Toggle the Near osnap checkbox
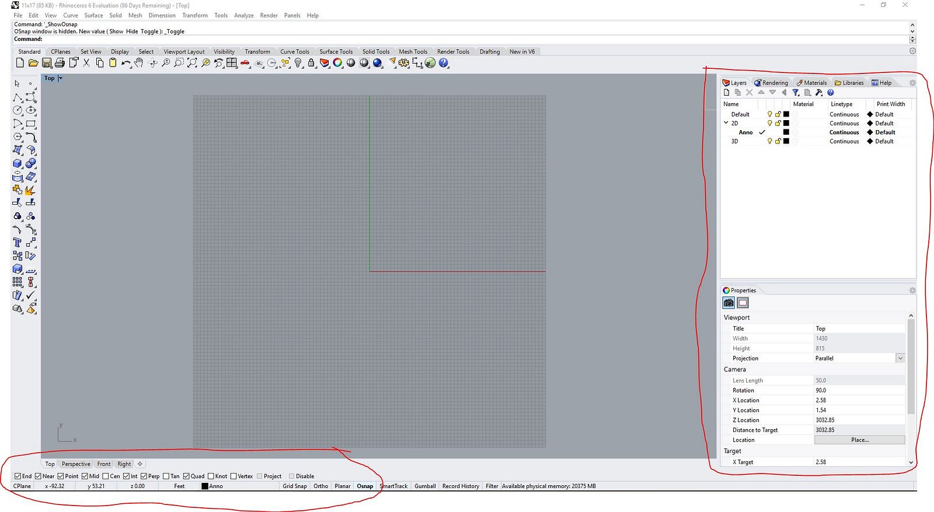This screenshot has height=512, width=934. pos(38,476)
